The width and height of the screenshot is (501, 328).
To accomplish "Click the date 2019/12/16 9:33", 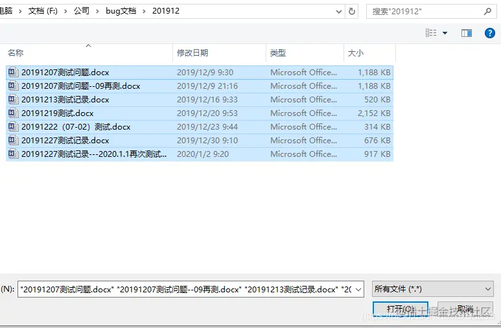I will point(207,100).
